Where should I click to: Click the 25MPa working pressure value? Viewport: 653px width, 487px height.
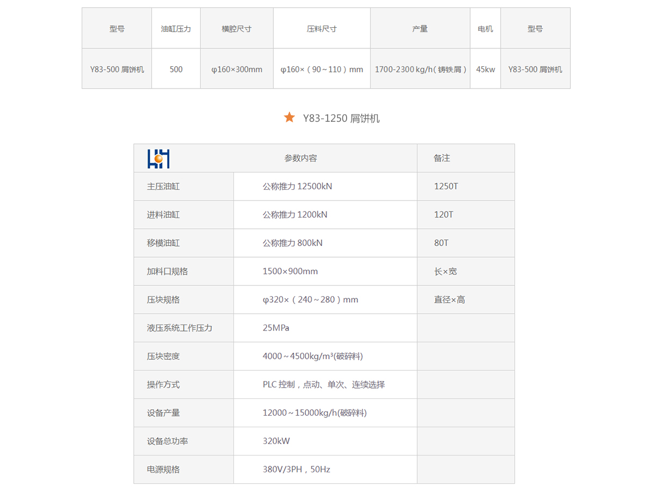275,328
